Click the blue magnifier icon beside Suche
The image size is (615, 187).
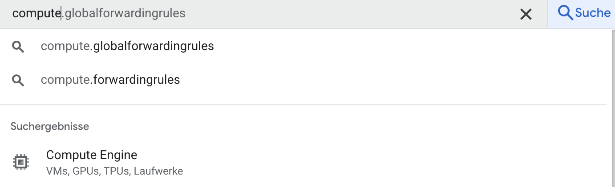565,13
